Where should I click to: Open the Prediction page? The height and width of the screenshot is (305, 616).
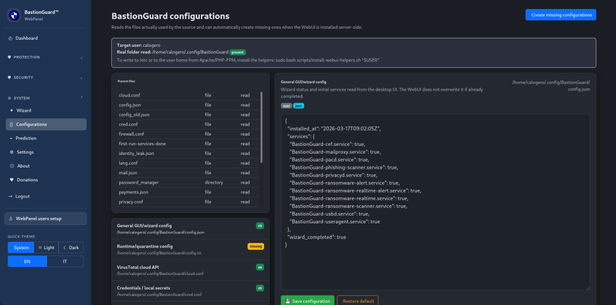46,138
